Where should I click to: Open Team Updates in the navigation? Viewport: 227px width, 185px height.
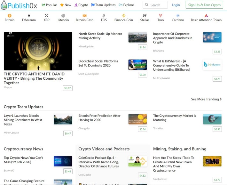pos(103,5)
